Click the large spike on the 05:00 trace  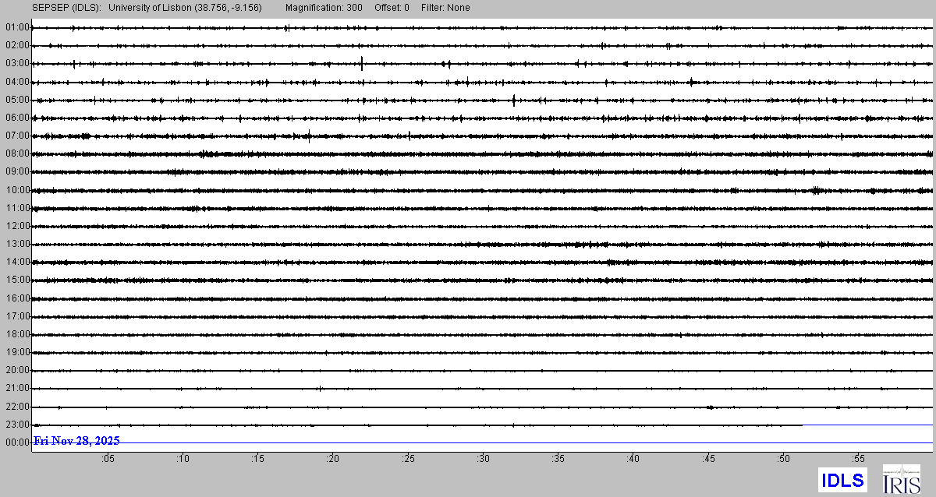click(x=514, y=99)
